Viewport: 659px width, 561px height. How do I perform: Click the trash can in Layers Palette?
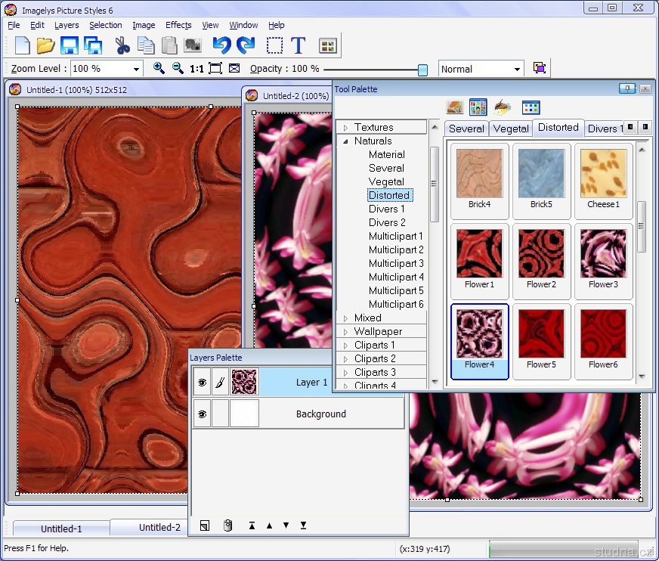[227, 525]
